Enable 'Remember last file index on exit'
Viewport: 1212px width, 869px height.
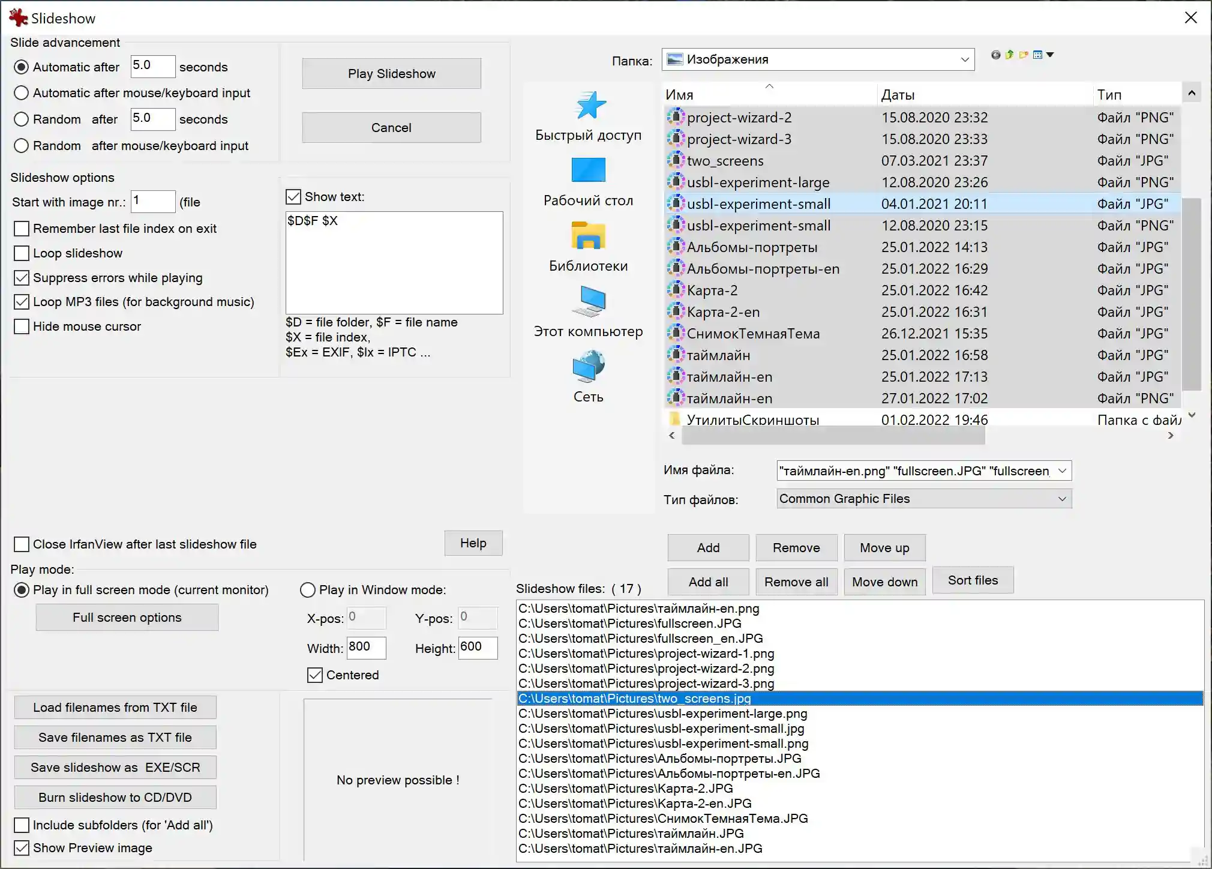click(x=22, y=229)
